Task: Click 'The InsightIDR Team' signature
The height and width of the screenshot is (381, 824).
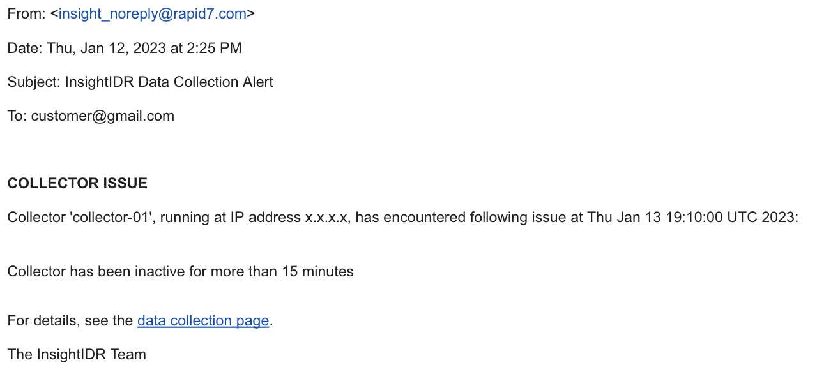Action: click(77, 354)
